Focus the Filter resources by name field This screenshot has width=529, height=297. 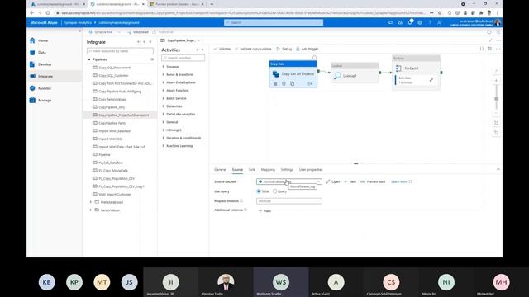(120, 51)
